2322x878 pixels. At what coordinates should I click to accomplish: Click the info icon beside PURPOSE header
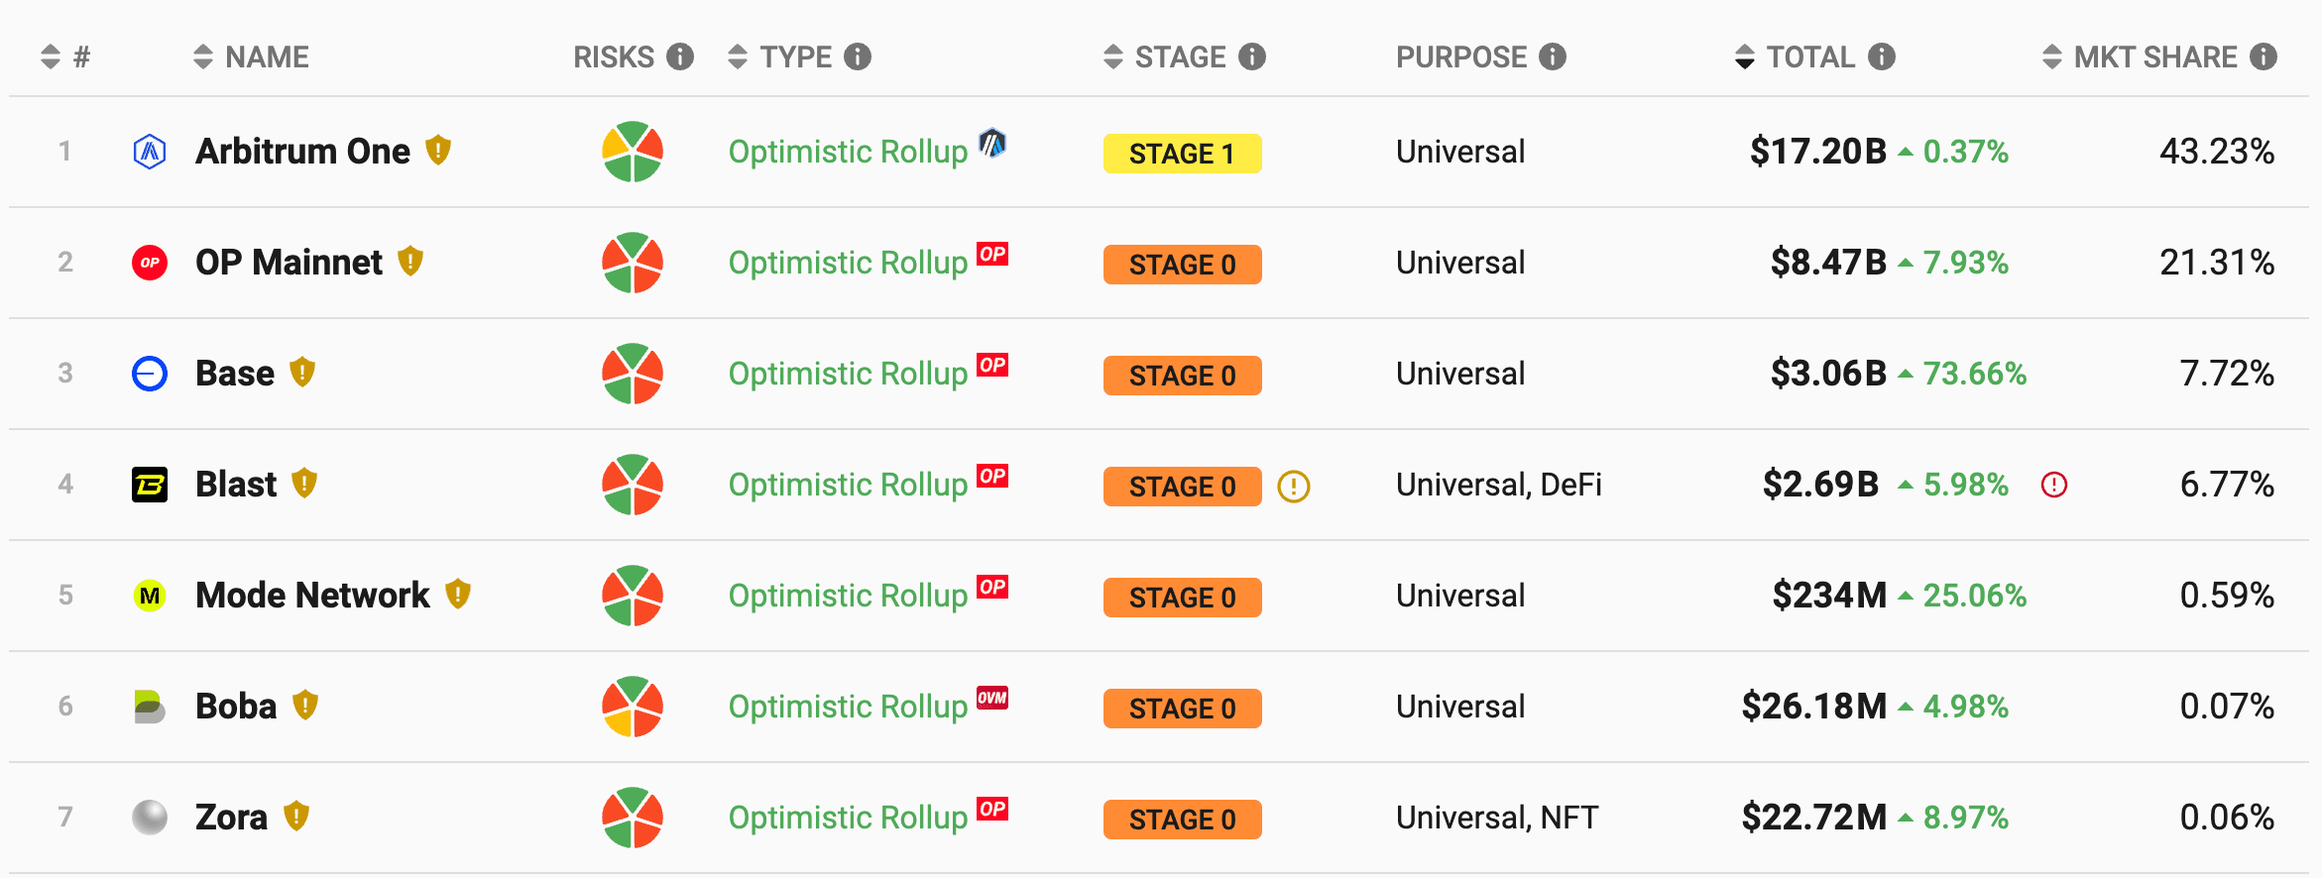[1553, 56]
